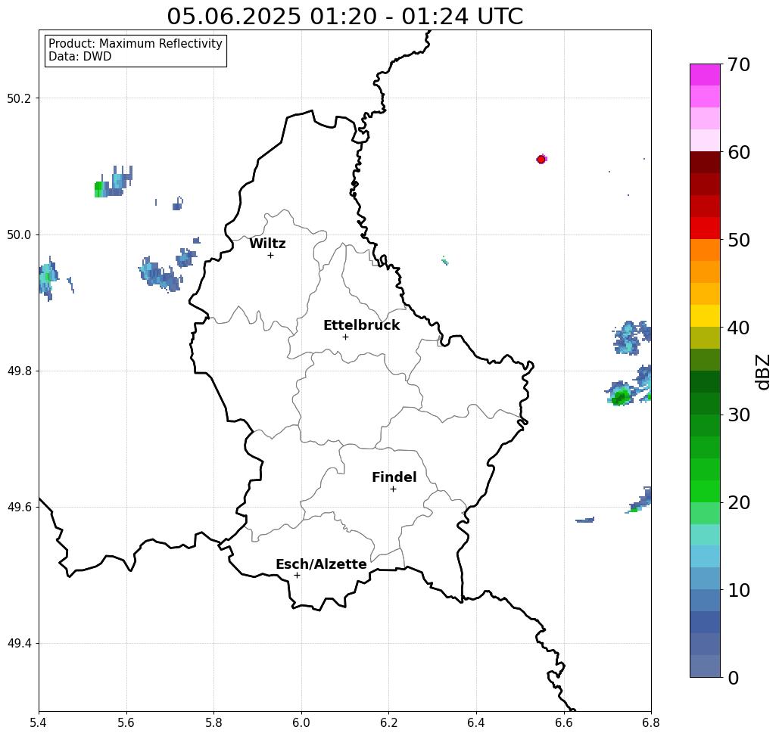Click the magenta swatch at top of colorbar
Viewport: 779px width, 736px height.
pos(705,75)
